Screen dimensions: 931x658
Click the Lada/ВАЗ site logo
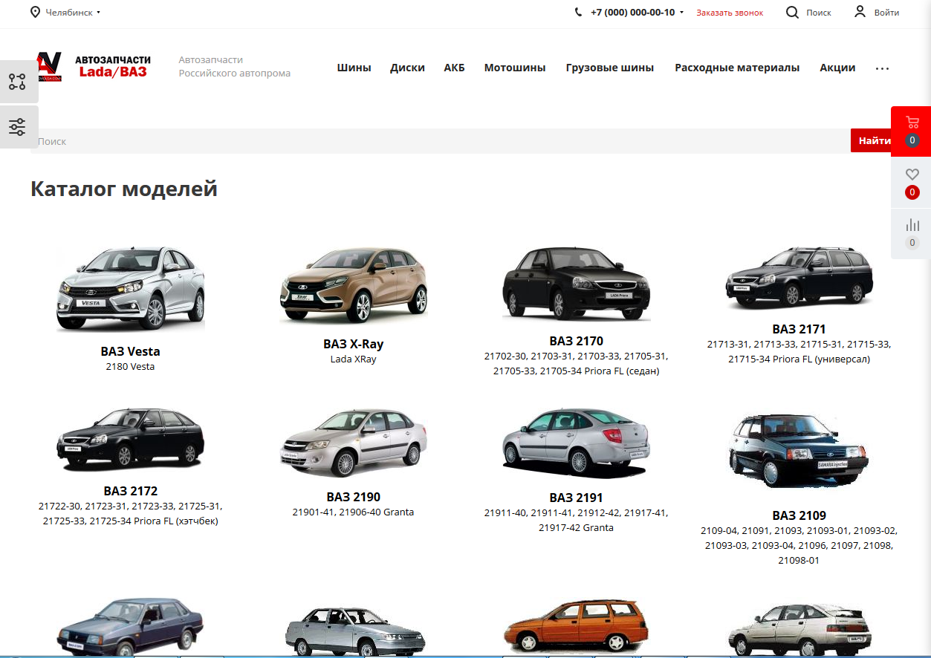[x=94, y=67]
